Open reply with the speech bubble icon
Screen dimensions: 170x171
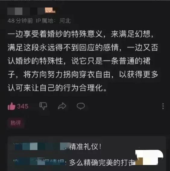pyautogui.click(x=81, y=106)
